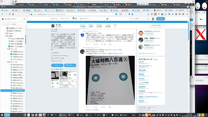
Task: Click ツイート button under profile bio
Action: (x=57, y=65)
